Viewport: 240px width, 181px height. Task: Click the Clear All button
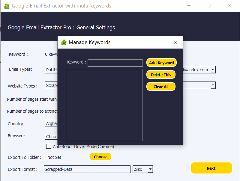tap(161, 87)
